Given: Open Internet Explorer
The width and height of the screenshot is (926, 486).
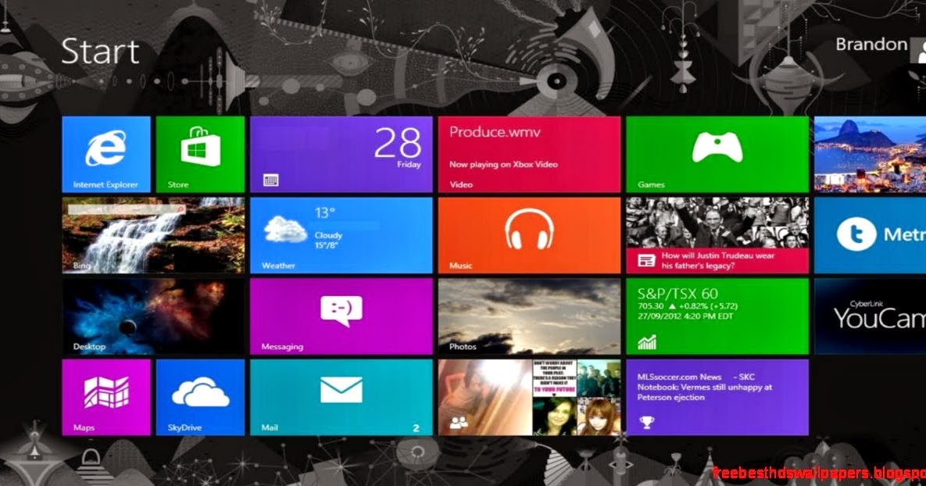Looking at the screenshot, I should [105, 154].
